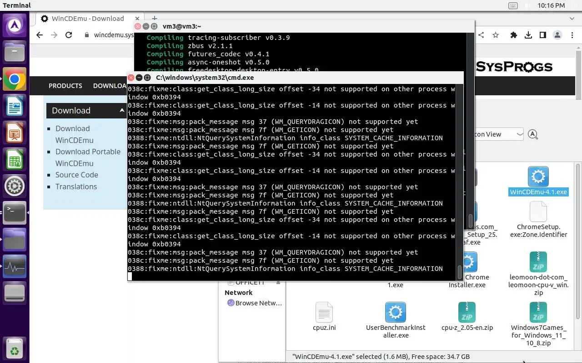The image size is (582, 363).
Task: Select Windows7Games_for_Windows zip file
Action: 538,324
